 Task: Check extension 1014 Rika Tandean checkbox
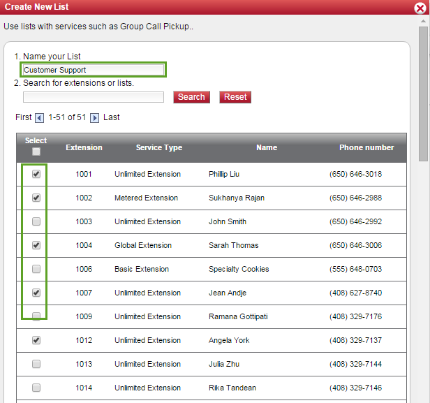36,388
